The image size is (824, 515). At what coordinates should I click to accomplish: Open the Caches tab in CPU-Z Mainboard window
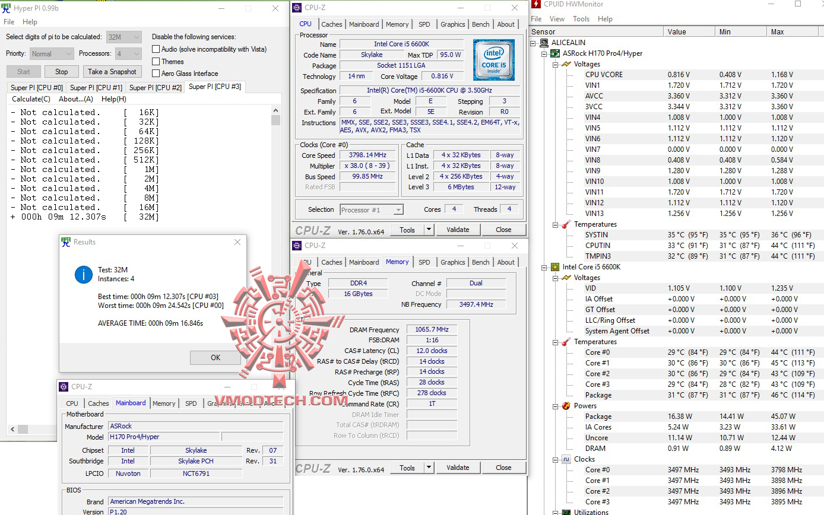click(x=99, y=403)
